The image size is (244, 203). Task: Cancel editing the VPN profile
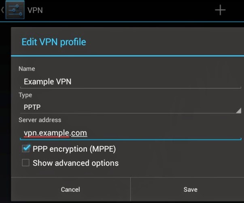point(70,189)
